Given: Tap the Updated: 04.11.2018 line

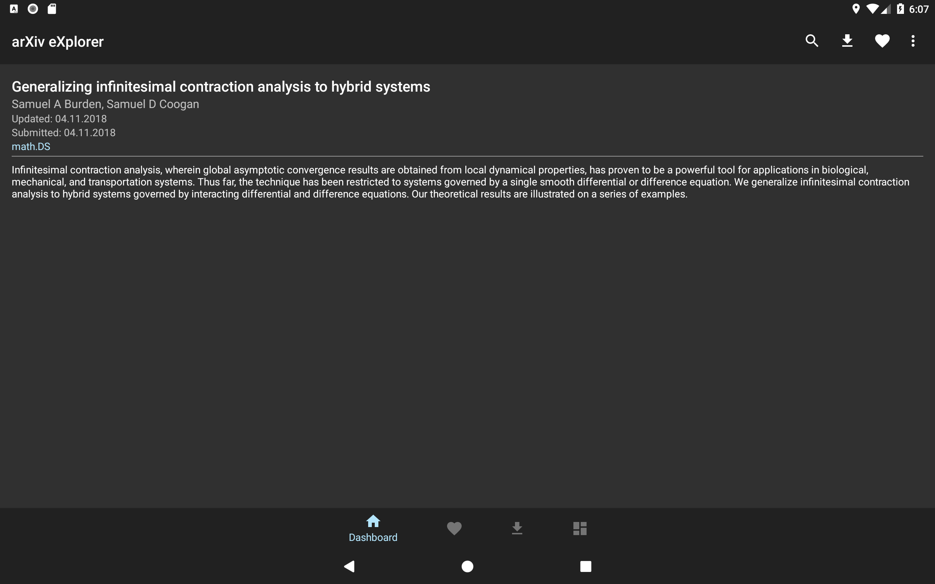Looking at the screenshot, I should (59, 119).
